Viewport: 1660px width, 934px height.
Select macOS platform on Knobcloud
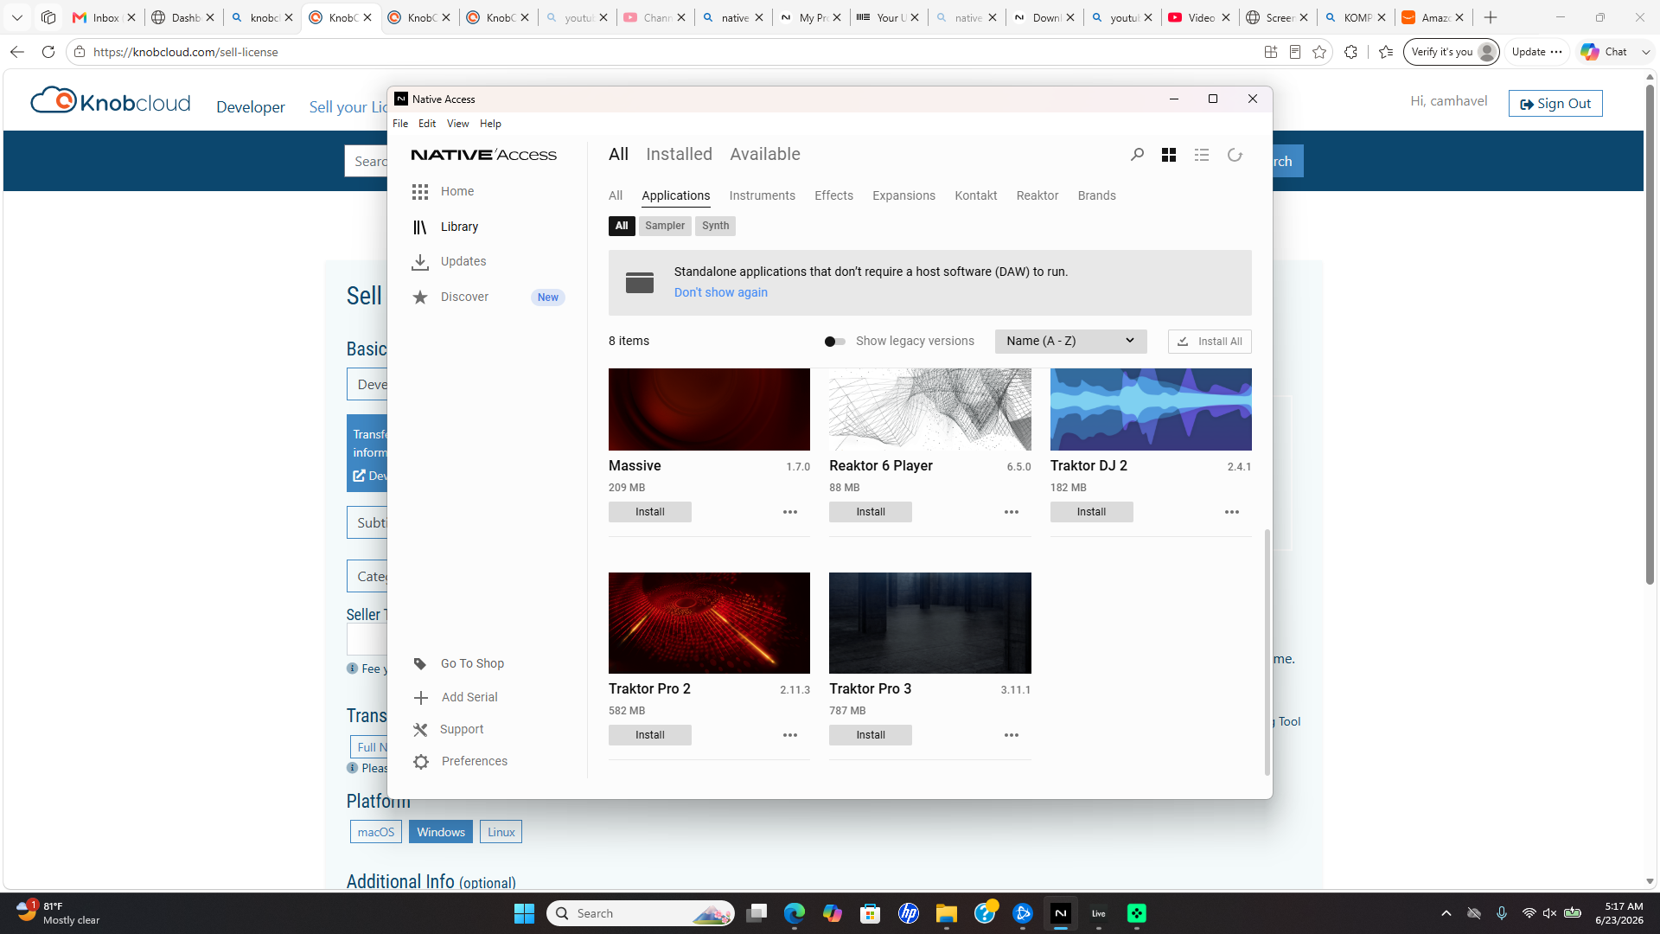(x=376, y=832)
